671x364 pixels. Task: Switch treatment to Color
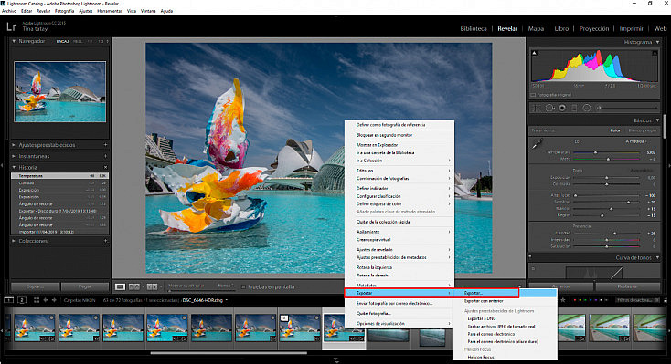pos(615,130)
